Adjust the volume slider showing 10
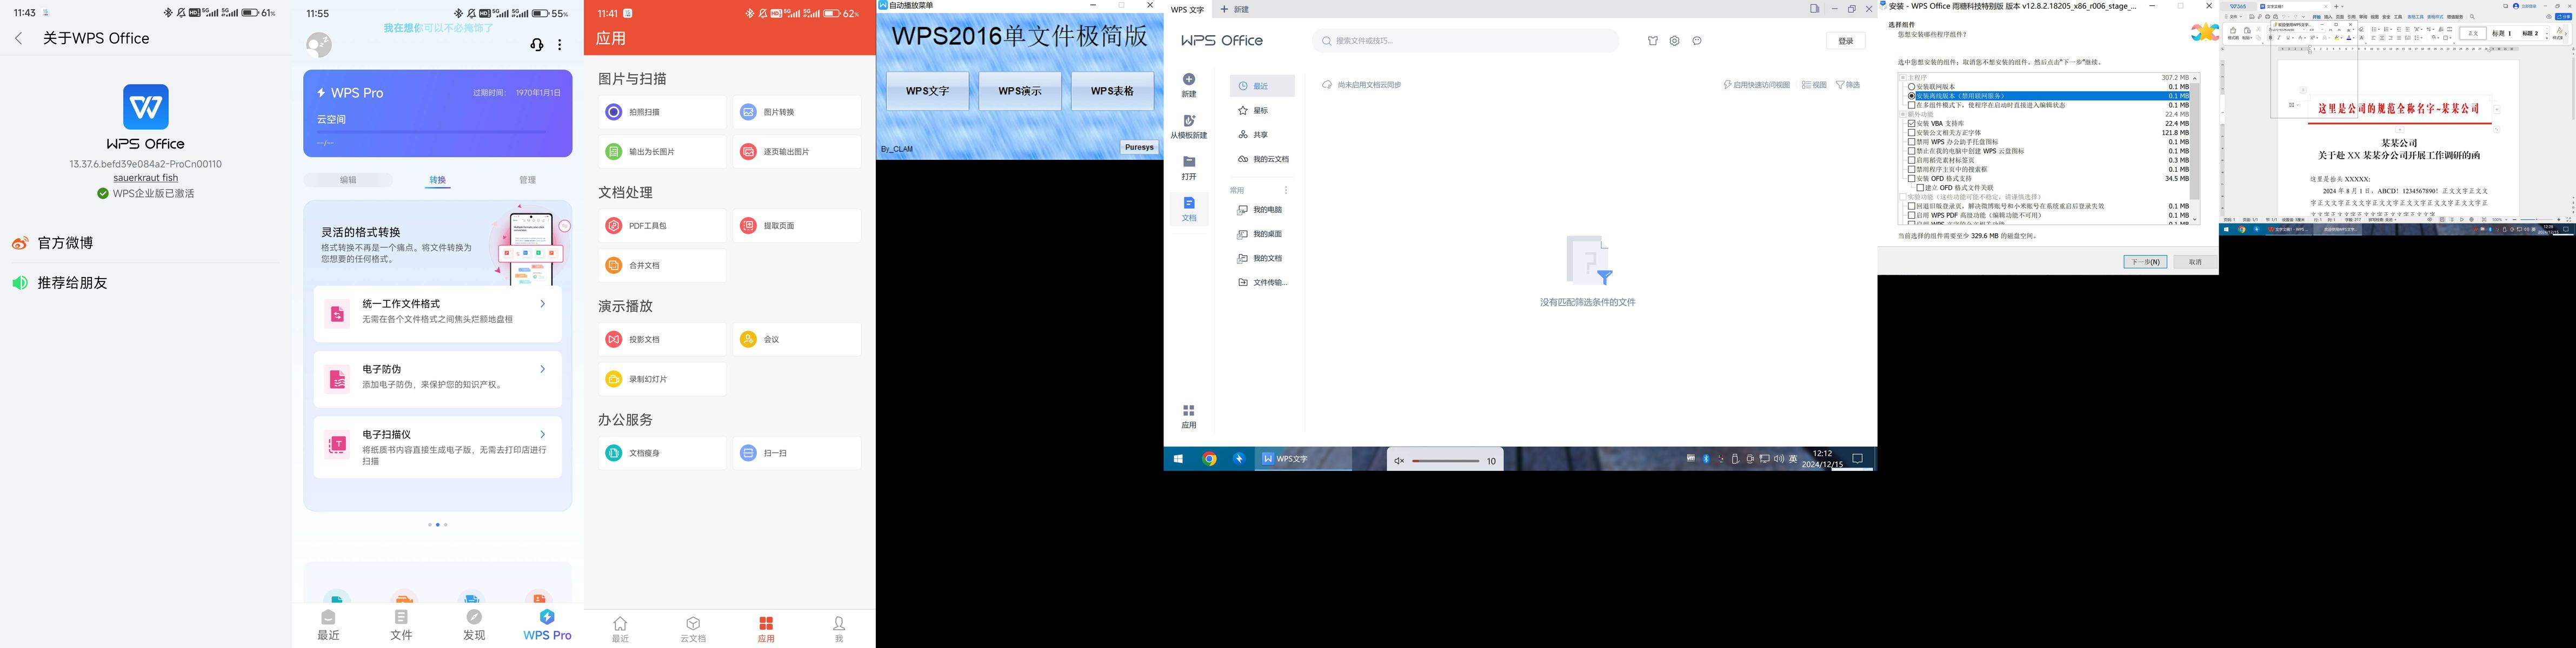Viewport: 2576px width, 648px height. (1446, 461)
